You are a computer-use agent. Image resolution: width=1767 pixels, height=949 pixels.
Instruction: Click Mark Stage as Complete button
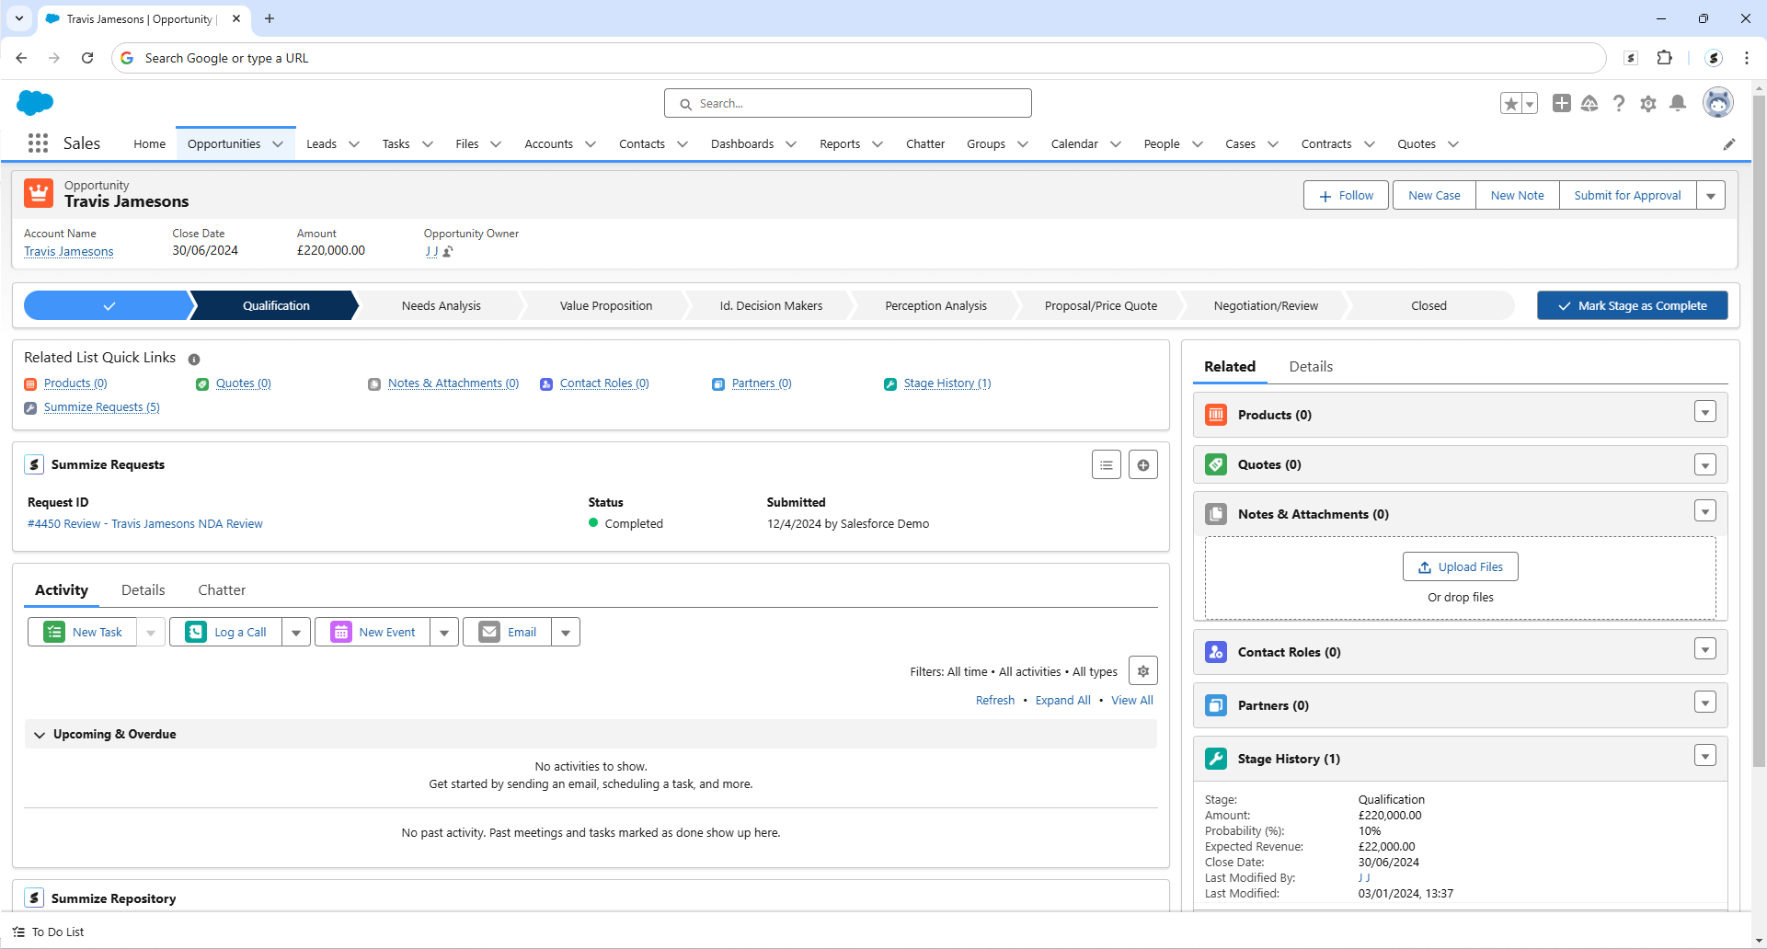coord(1632,306)
